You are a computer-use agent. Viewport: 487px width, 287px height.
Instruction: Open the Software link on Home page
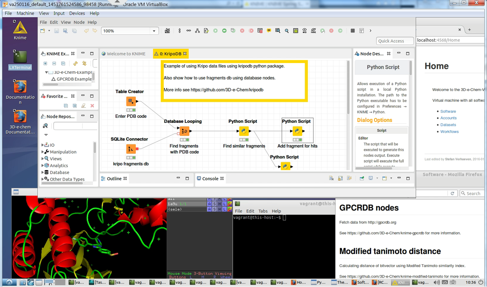point(448,111)
